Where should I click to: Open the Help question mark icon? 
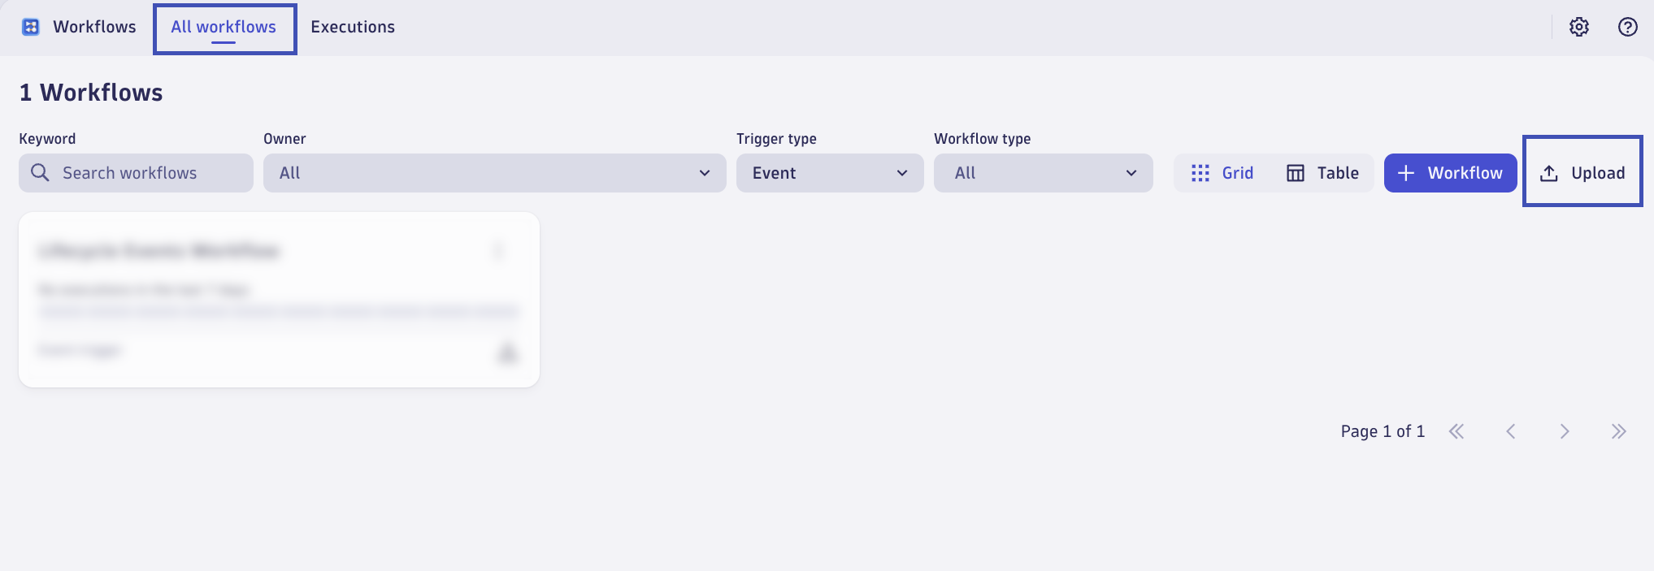pyautogui.click(x=1627, y=27)
